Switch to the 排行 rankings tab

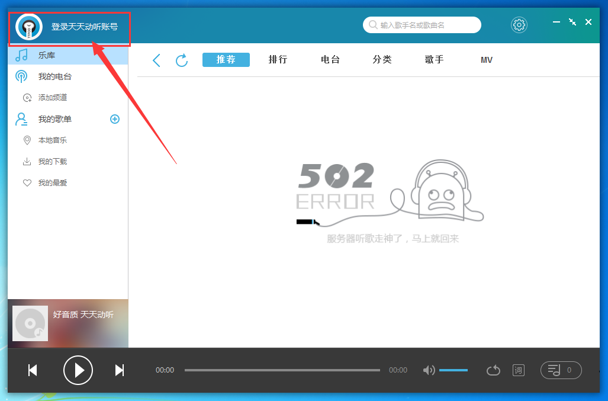pos(278,60)
